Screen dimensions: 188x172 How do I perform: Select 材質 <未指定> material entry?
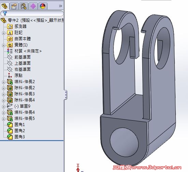(28, 51)
